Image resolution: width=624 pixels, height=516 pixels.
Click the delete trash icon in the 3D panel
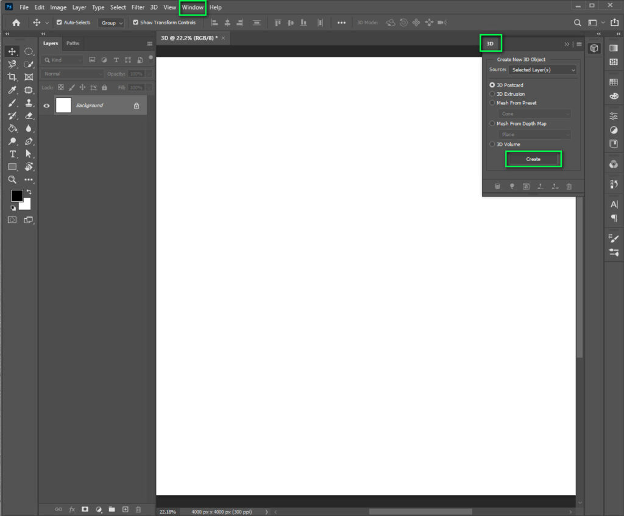pyautogui.click(x=569, y=186)
